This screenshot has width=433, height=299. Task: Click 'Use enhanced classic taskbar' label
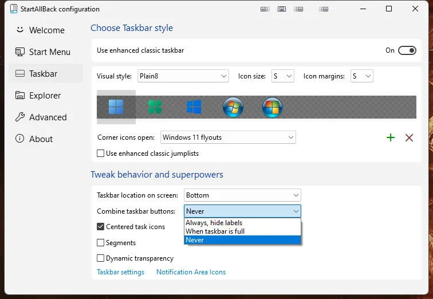click(140, 50)
